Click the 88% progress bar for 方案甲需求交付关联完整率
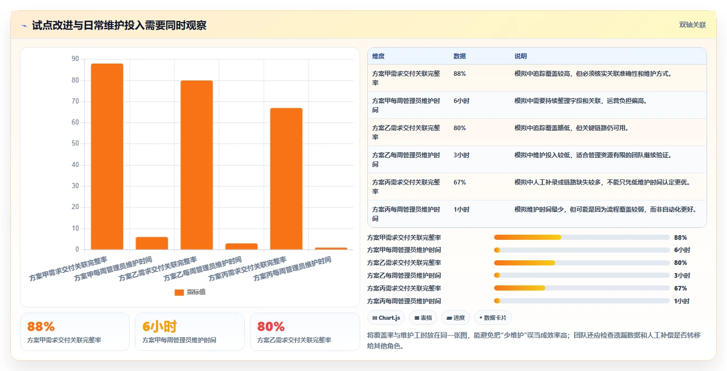Screen dimensions: 727x371 point(582,237)
